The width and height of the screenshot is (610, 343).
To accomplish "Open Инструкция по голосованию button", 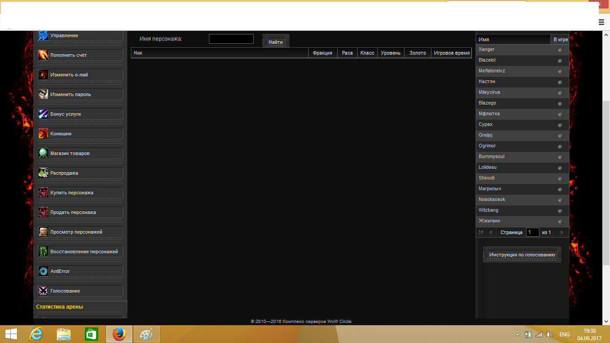I will (522, 255).
